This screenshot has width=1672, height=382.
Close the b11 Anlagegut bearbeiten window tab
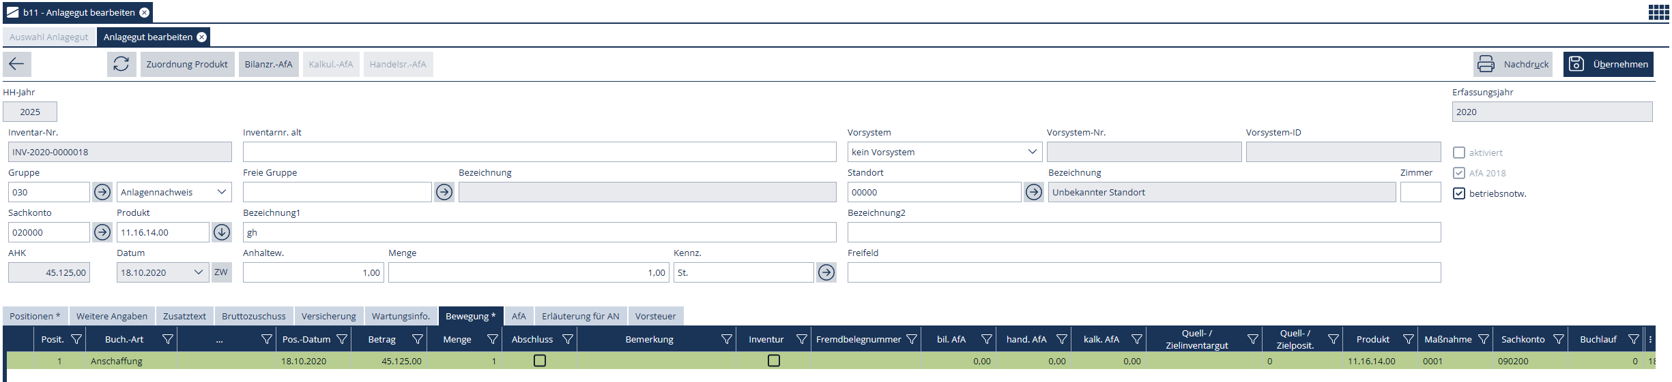(x=145, y=12)
